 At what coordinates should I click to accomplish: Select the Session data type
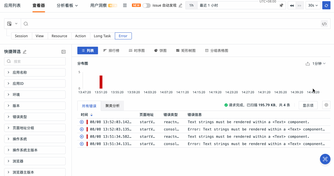21,36
